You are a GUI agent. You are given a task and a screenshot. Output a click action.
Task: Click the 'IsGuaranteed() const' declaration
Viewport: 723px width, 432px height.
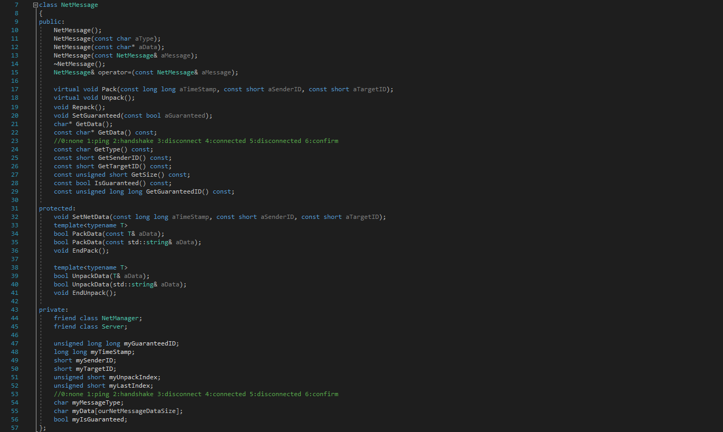(x=113, y=183)
